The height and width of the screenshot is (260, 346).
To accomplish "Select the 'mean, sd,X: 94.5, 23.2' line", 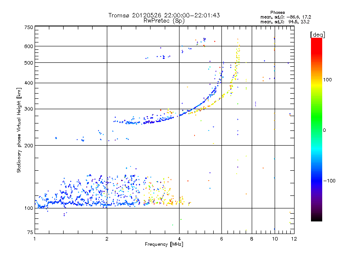I will [x=285, y=22].
